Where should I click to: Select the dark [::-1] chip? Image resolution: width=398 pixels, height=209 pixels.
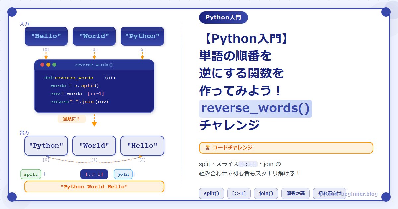[94, 174]
